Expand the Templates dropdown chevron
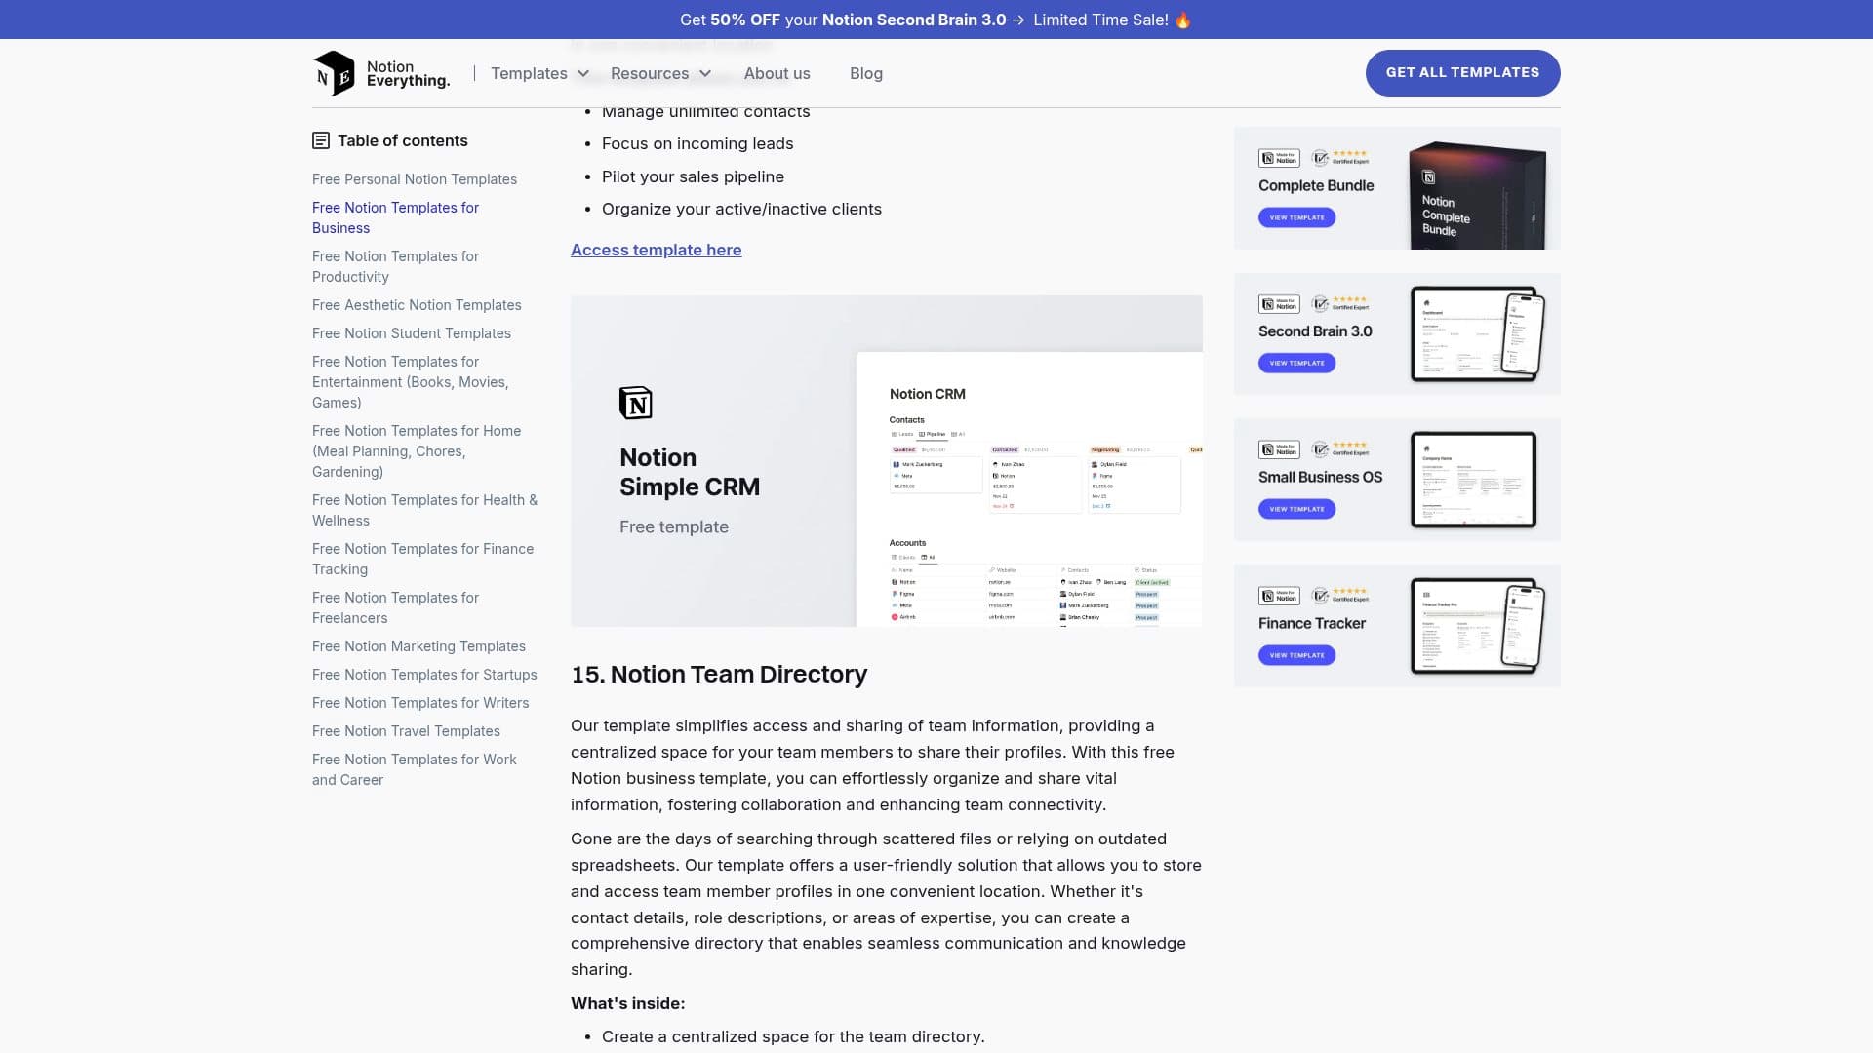The width and height of the screenshot is (1873, 1053). pyautogui.click(x=583, y=74)
